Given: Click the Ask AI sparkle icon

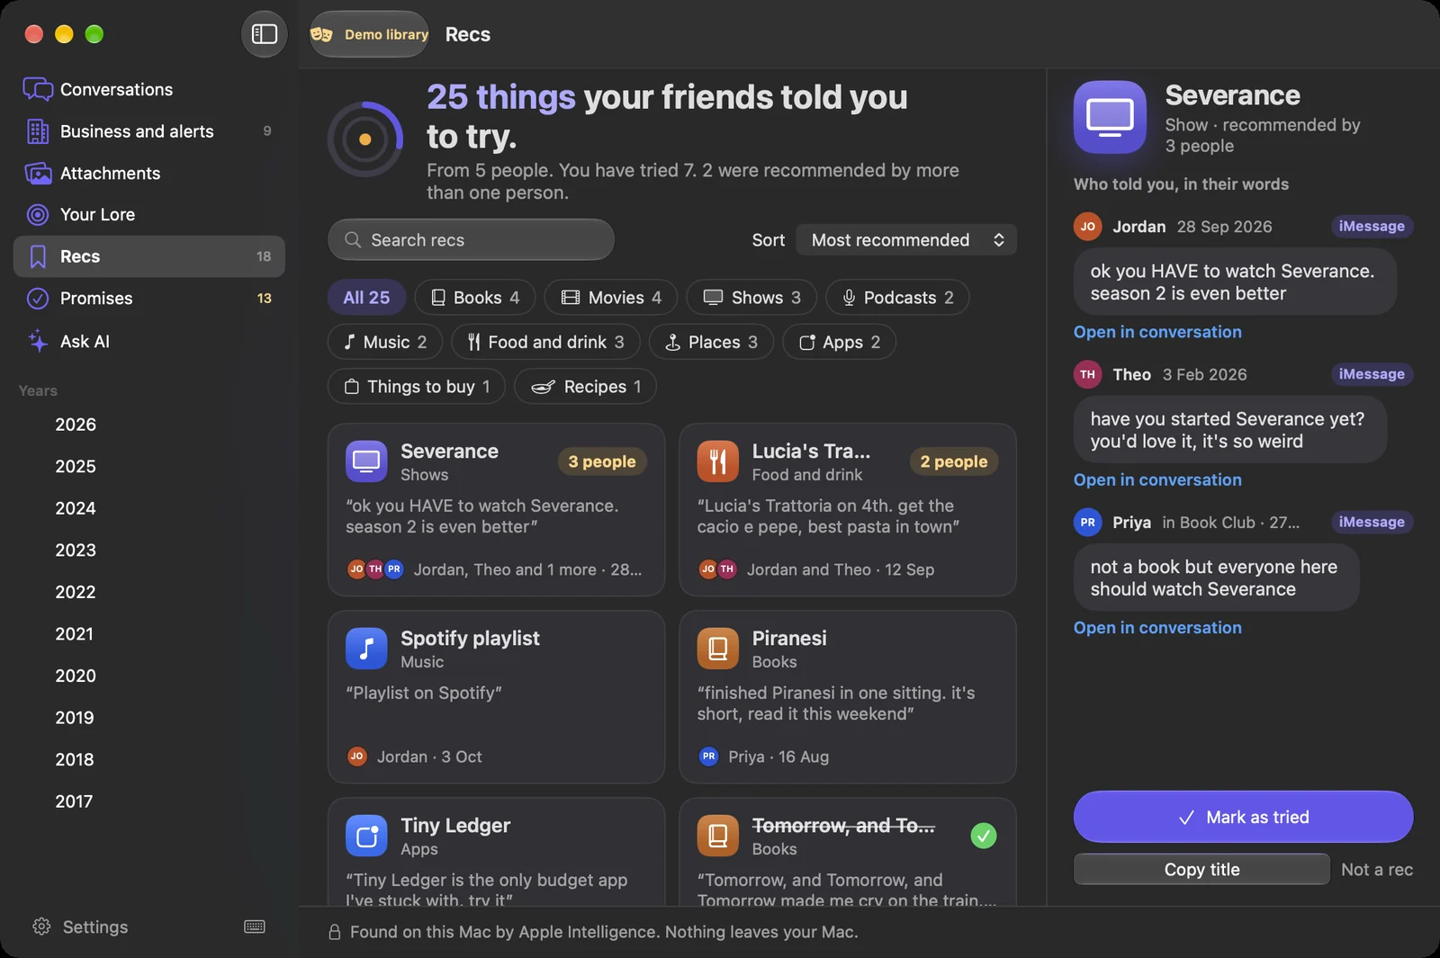Looking at the screenshot, I should tap(38, 341).
